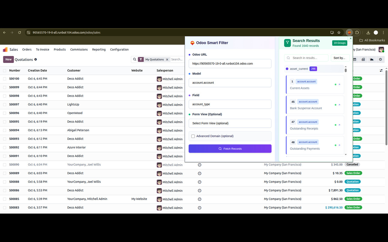Open record arrow for Current Assets
The image size is (388, 242).
pos(339,85)
